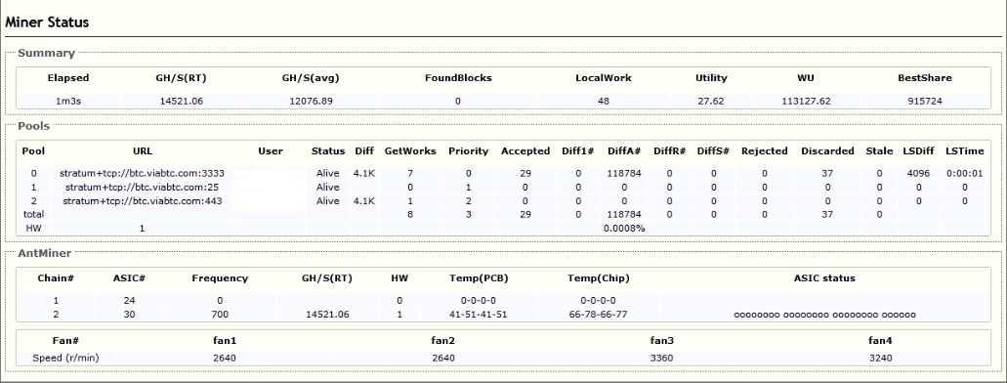Image resolution: width=1007 pixels, height=383 pixels.
Task: Click the Frequency value 700
Action: pyautogui.click(x=220, y=315)
